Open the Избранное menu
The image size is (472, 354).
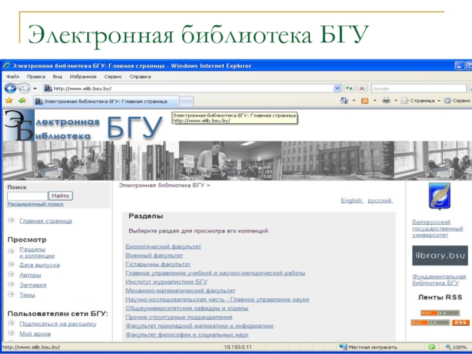click(83, 77)
